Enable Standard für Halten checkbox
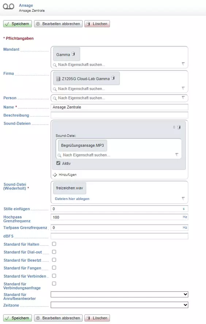Image resolution: width=206 pixels, height=324 pixels. tap(54, 244)
